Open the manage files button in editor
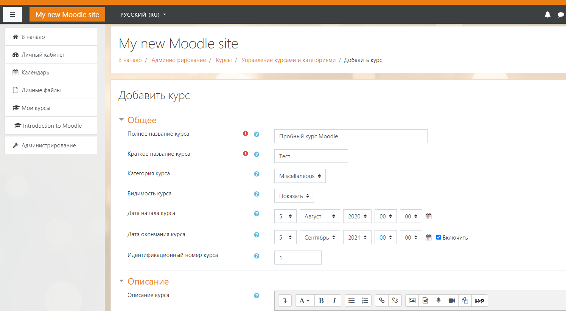The width and height of the screenshot is (566, 311). pos(465,300)
